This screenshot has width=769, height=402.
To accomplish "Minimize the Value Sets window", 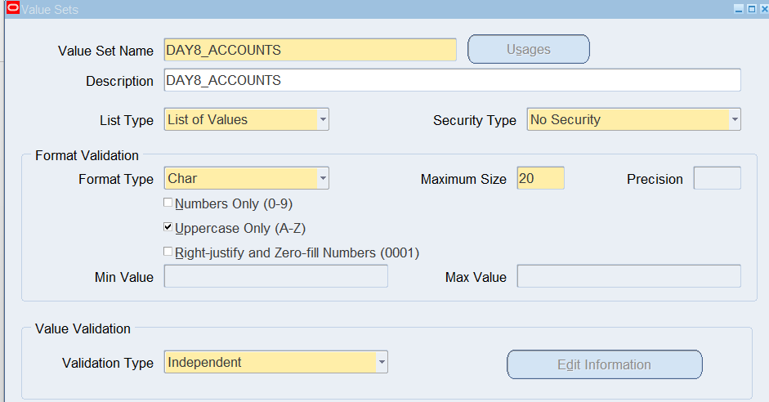I will [x=739, y=9].
